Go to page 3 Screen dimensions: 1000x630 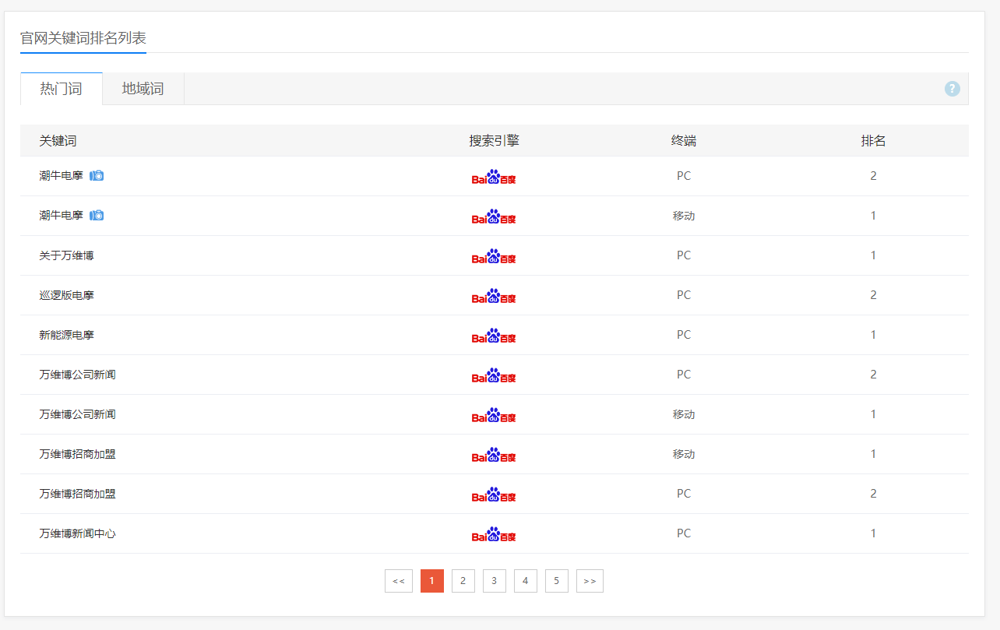click(495, 581)
